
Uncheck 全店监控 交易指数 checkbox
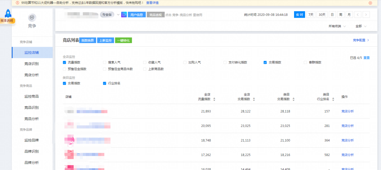(265, 62)
